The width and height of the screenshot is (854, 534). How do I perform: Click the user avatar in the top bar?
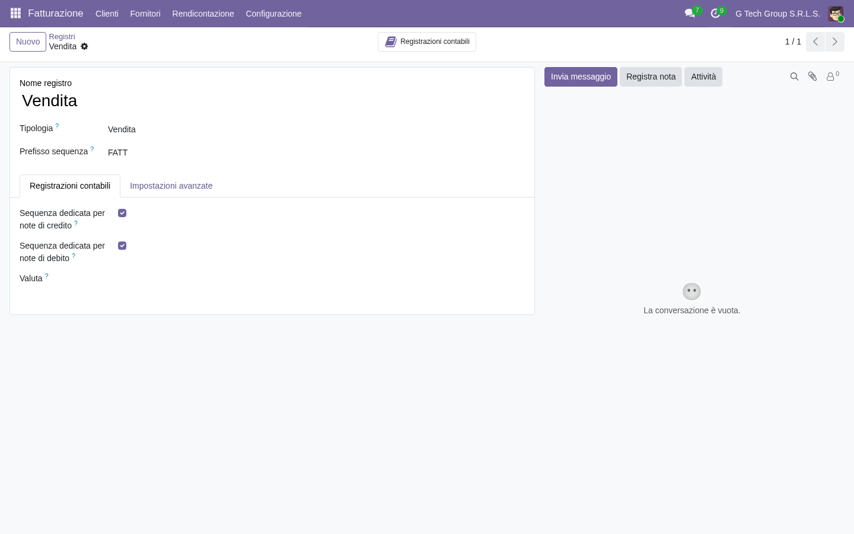pyautogui.click(x=836, y=14)
